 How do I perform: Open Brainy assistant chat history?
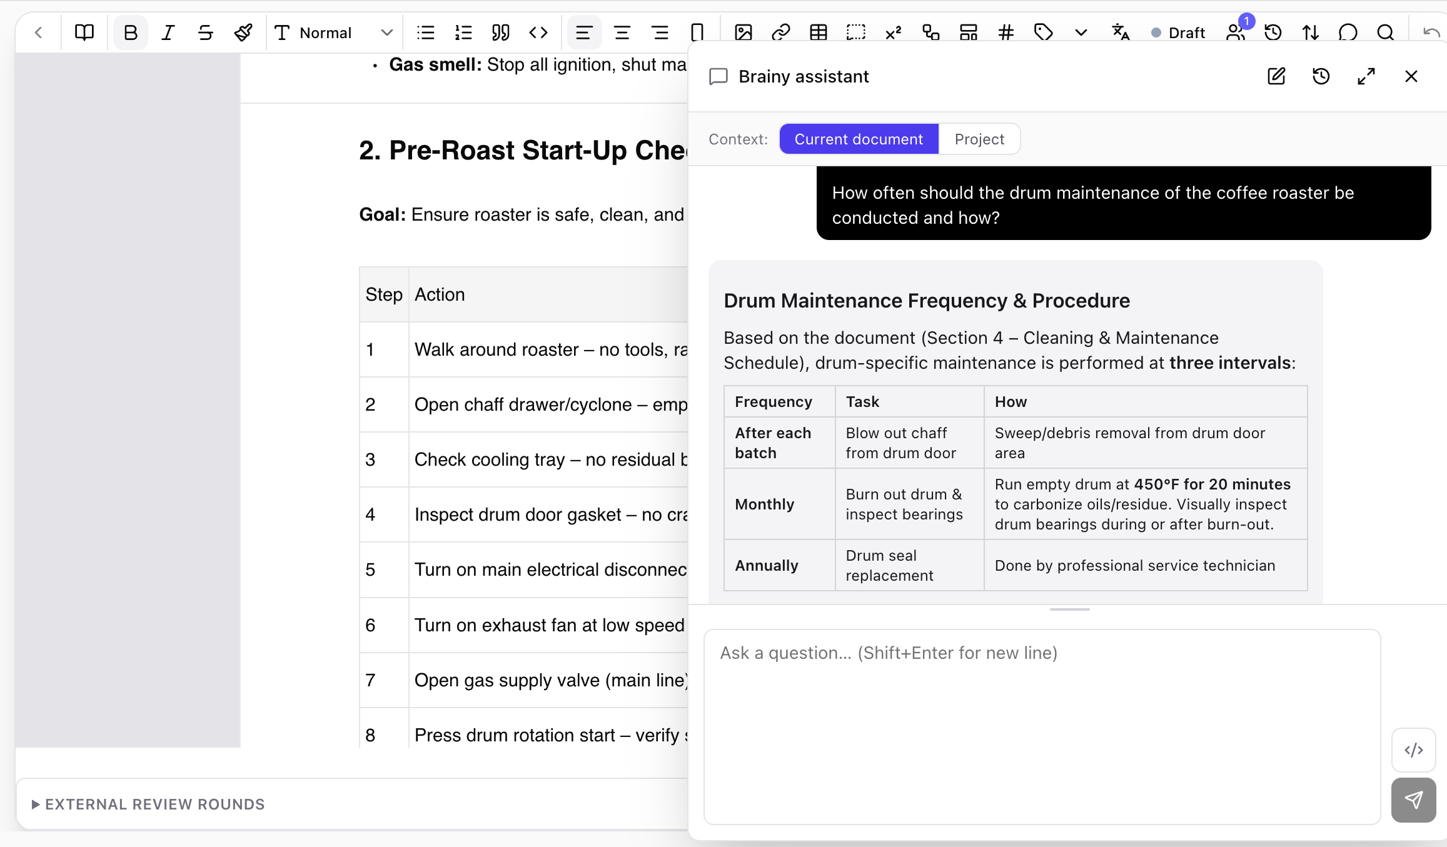click(1321, 76)
